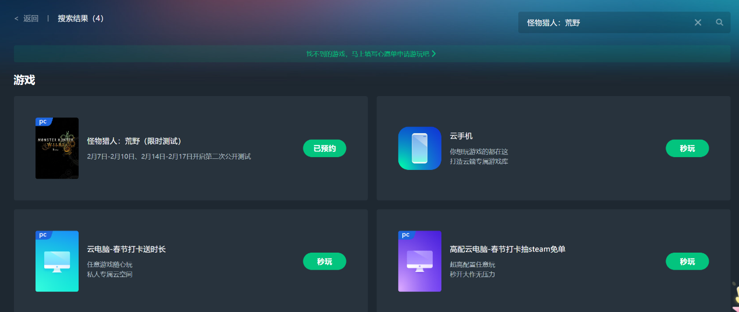Click the pc badge on Monster Hunter cover
Screen dimensions: 739x312
click(44, 122)
